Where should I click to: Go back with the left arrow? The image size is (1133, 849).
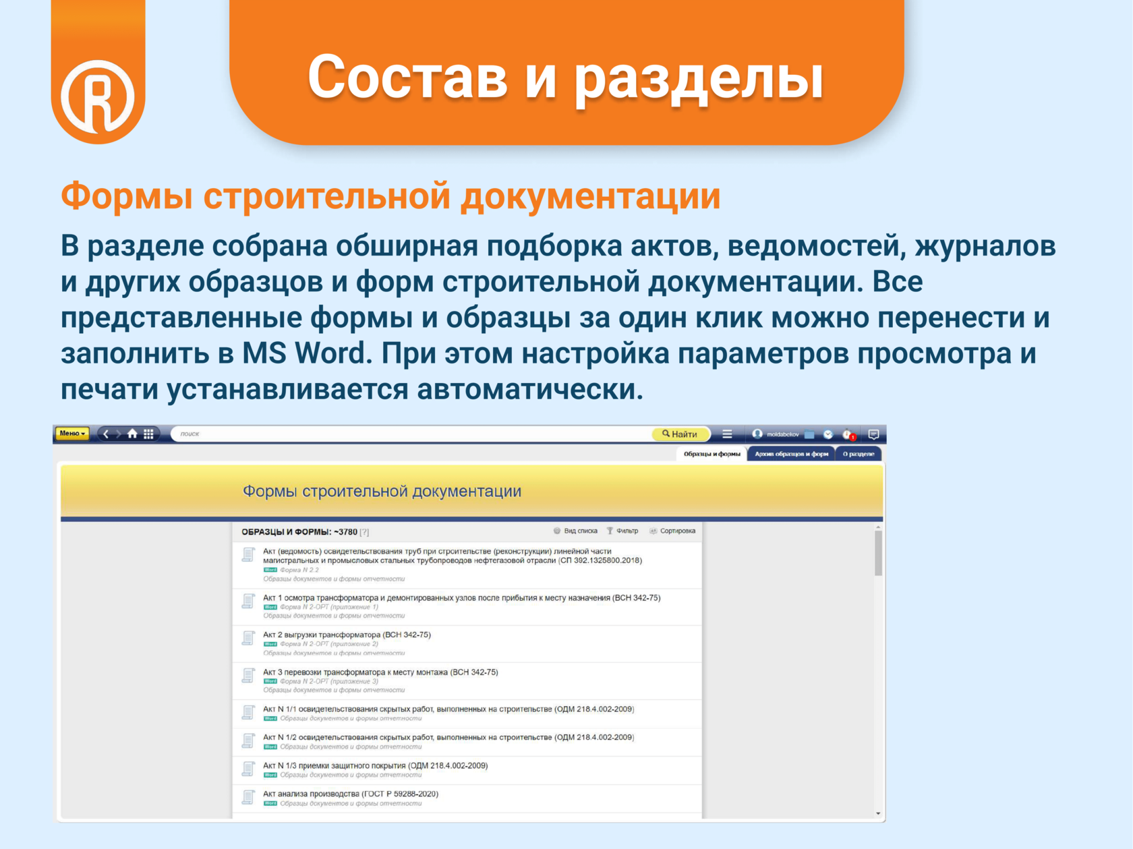(106, 434)
